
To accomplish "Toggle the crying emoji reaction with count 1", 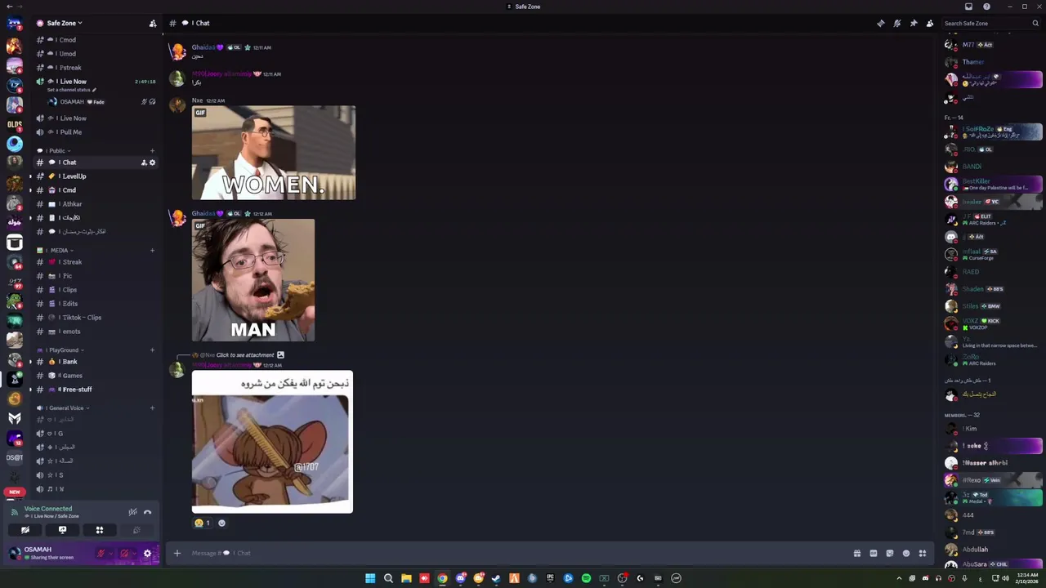I will 202,523.
